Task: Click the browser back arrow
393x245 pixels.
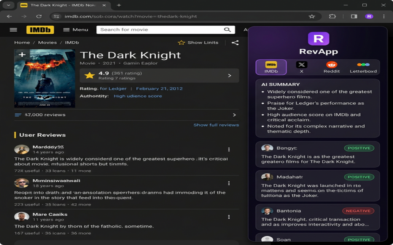Action: pyautogui.click(x=9, y=16)
